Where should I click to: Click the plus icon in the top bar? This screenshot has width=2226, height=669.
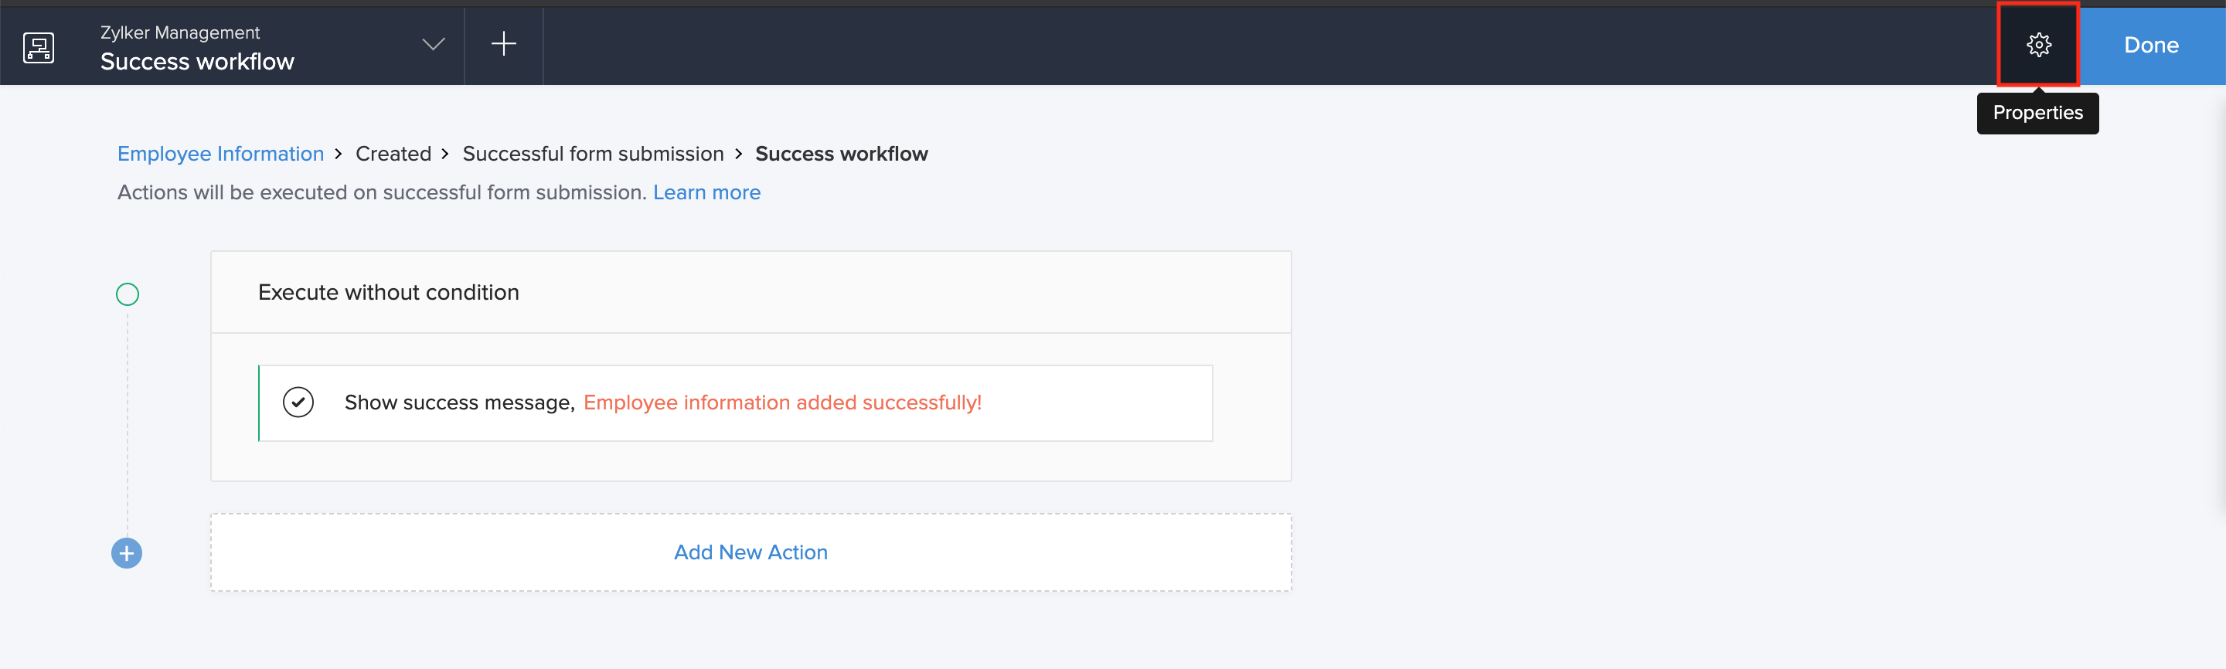pyautogui.click(x=503, y=44)
